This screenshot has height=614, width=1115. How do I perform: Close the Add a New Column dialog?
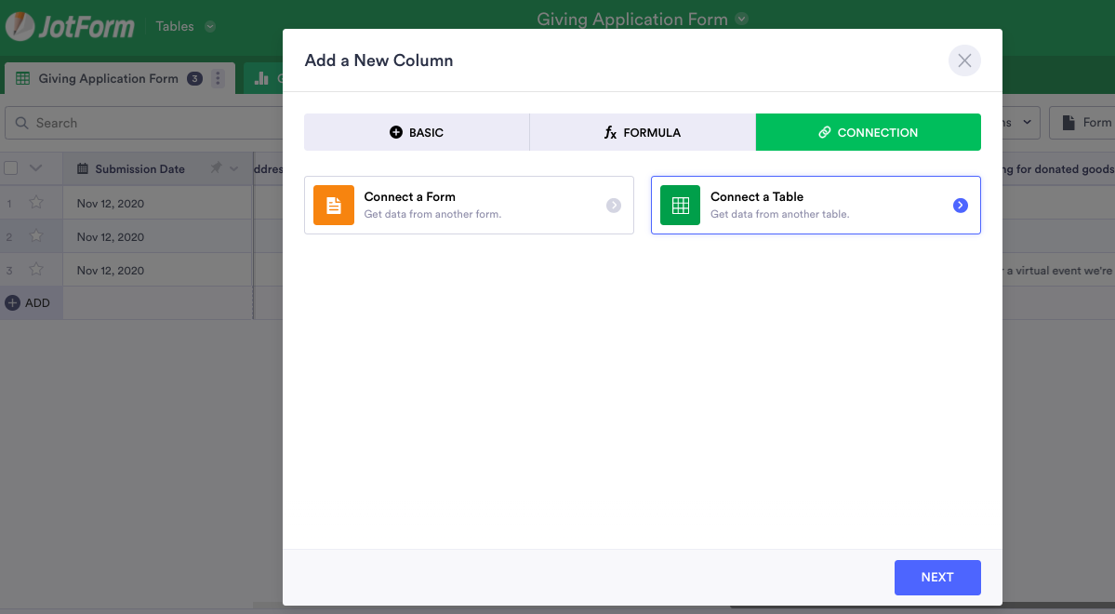pyautogui.click(x=964, y=60)
